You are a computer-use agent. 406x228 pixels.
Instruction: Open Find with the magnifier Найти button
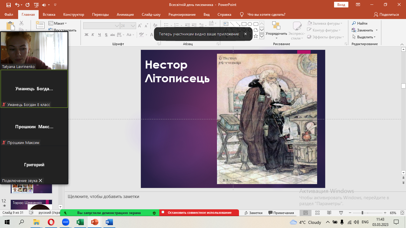(x=360, y=23)
